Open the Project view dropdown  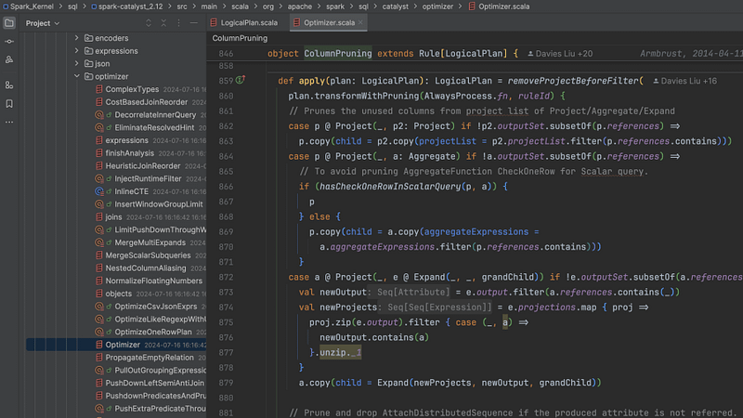(43, 22)
